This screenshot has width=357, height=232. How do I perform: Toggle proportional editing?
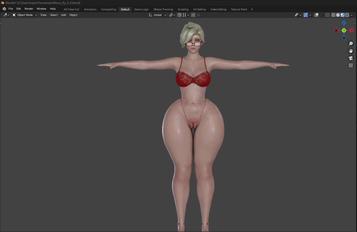point(193,15)
